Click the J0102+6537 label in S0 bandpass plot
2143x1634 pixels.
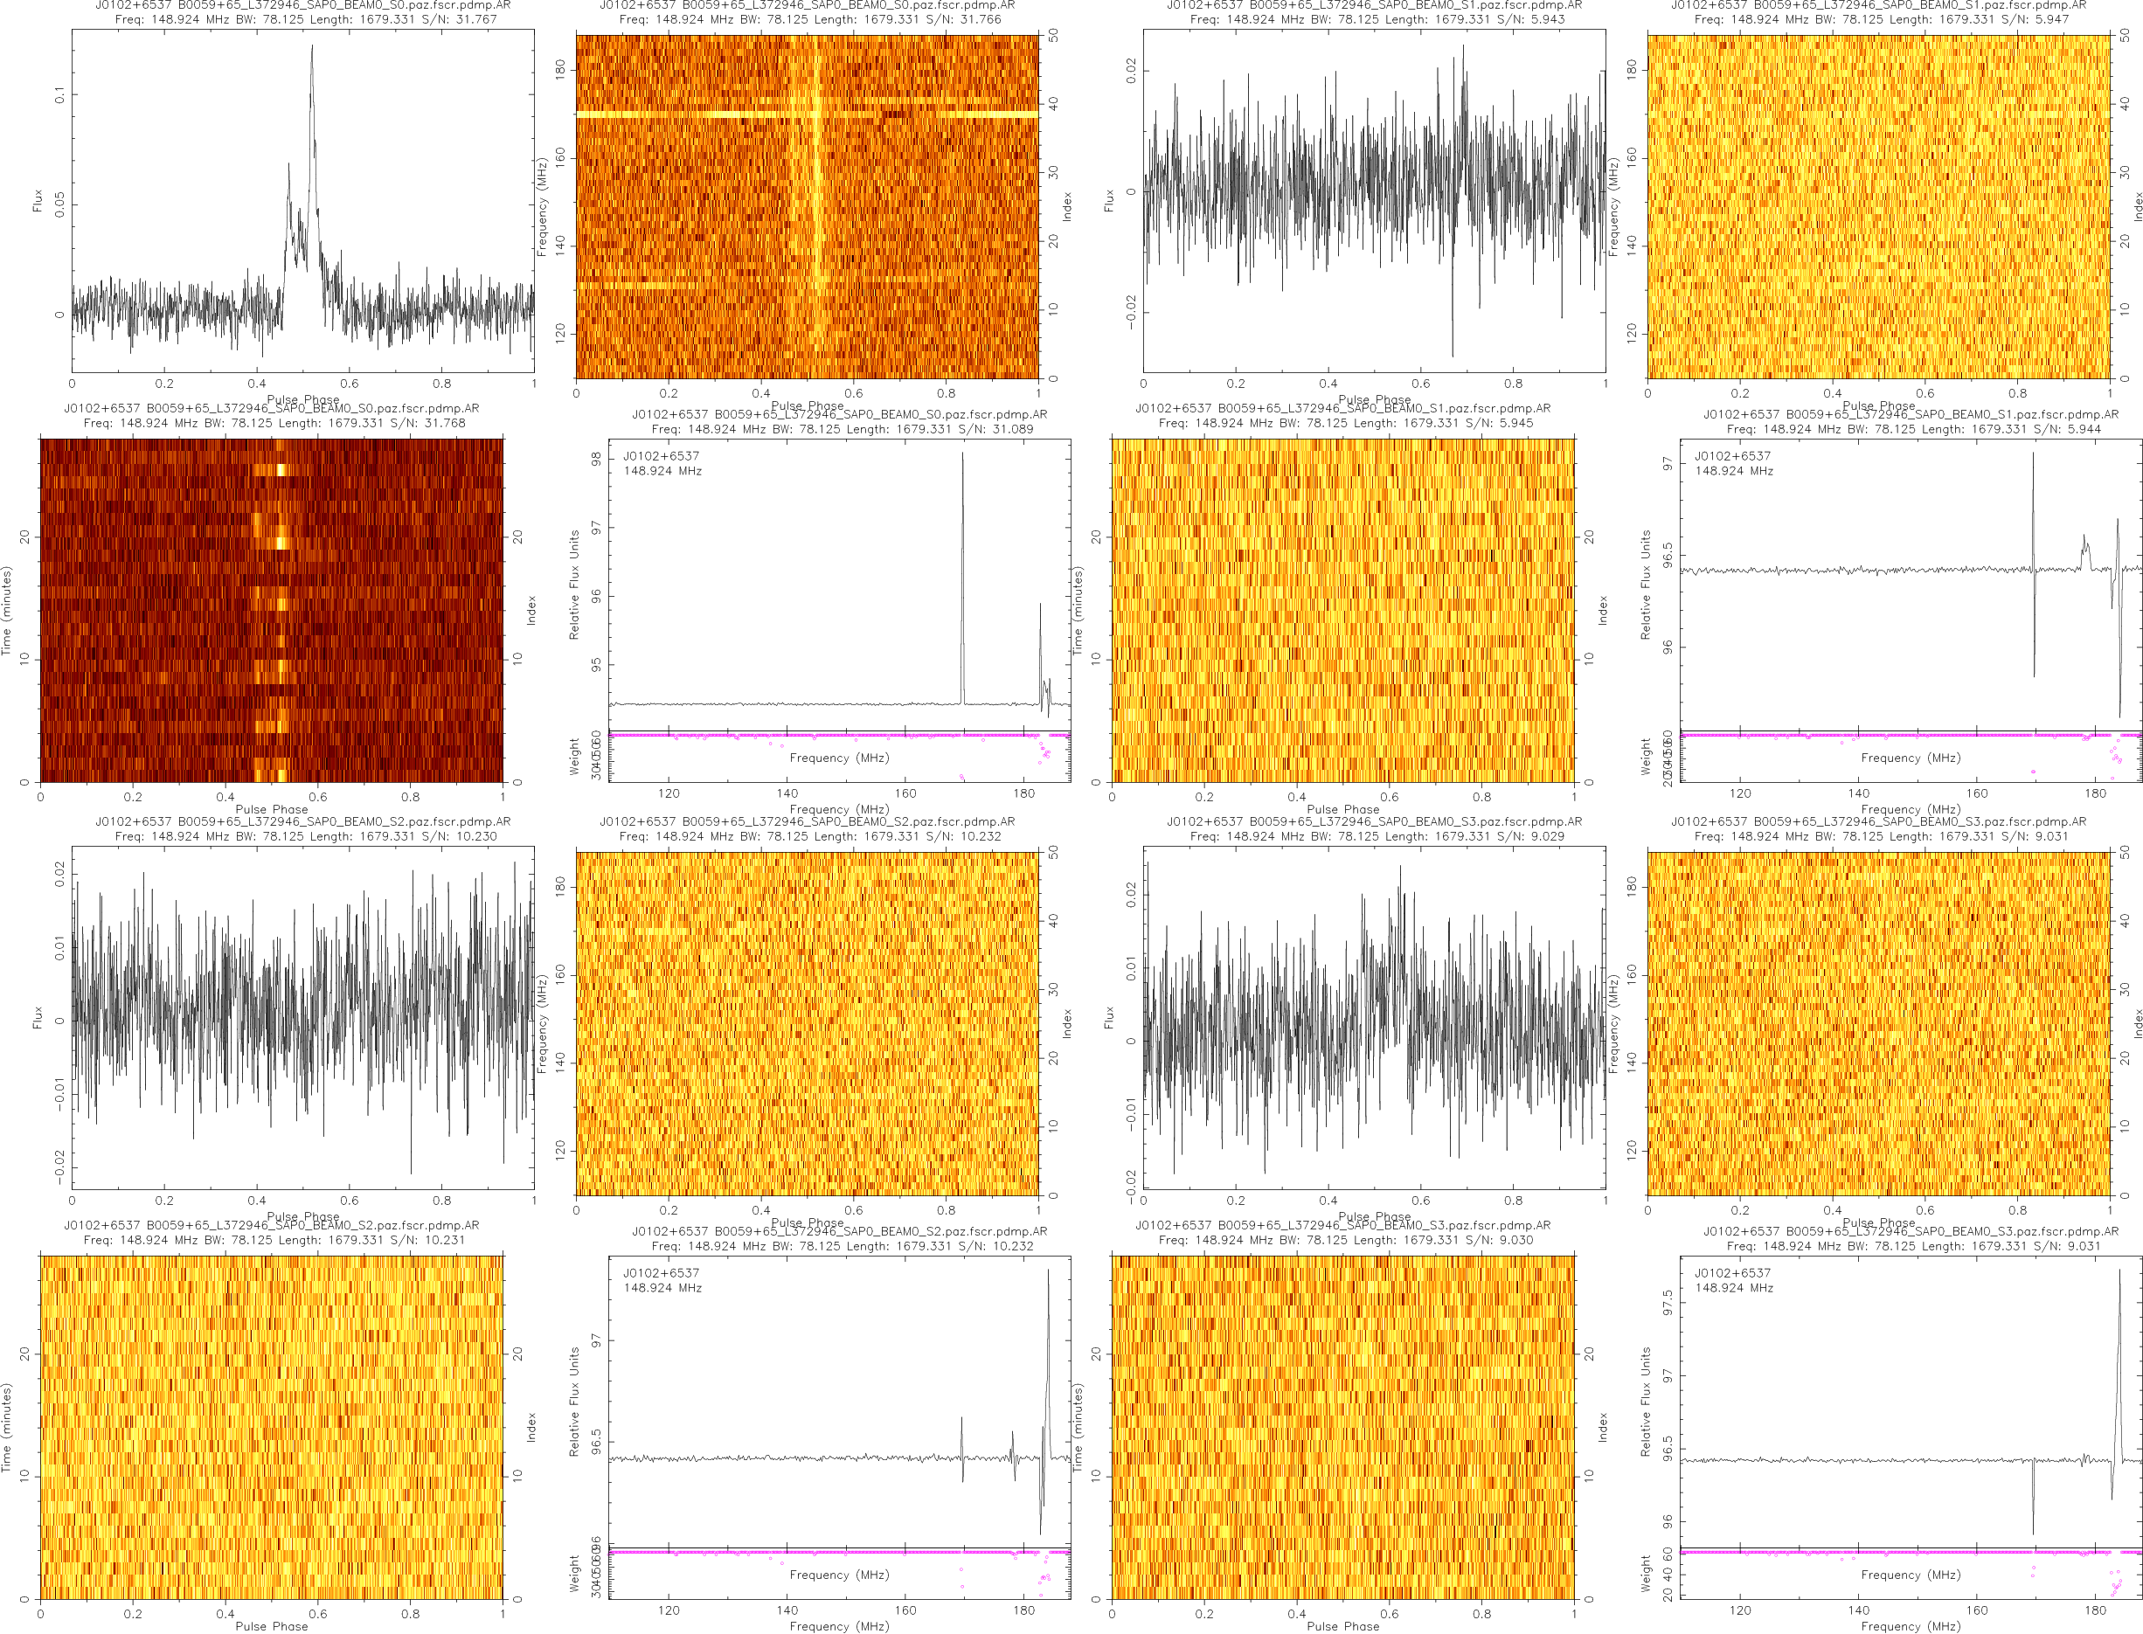[662, 456]
